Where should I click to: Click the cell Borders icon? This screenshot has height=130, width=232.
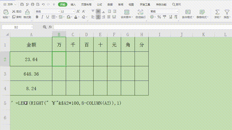(53, 17)
